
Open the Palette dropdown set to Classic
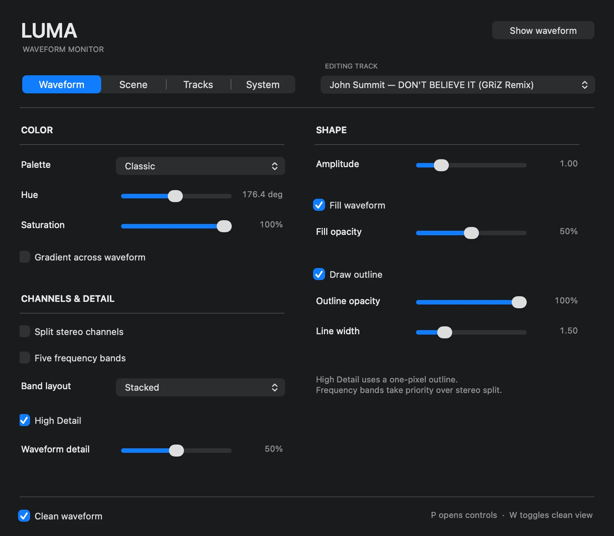(x=200, y=166)
